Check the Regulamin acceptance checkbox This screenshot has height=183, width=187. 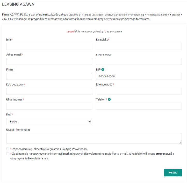click(8, 149)
